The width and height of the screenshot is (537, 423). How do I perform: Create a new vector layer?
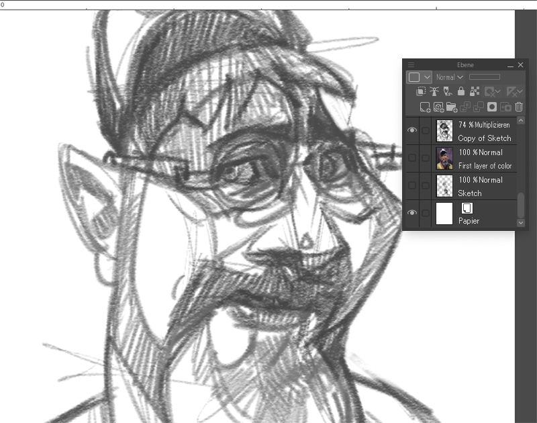438,107
